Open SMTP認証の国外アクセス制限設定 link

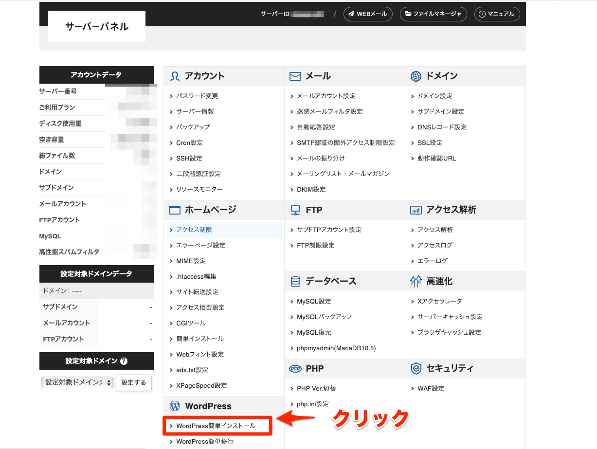[x=346, y=143]
